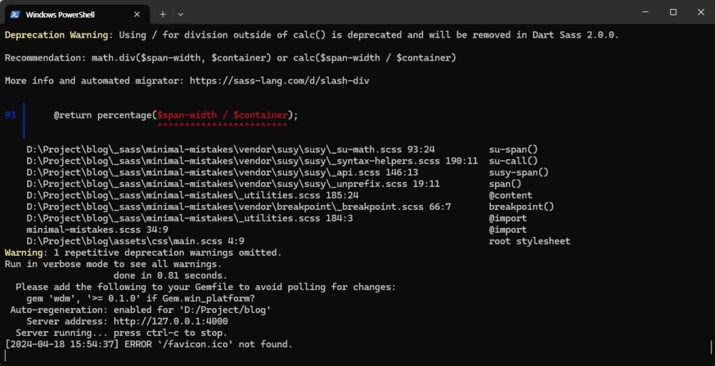Viewport: 715px width, 366px height.
Task: Click the terminal scrollbar thumb at right edge
Action: point(712,347)
